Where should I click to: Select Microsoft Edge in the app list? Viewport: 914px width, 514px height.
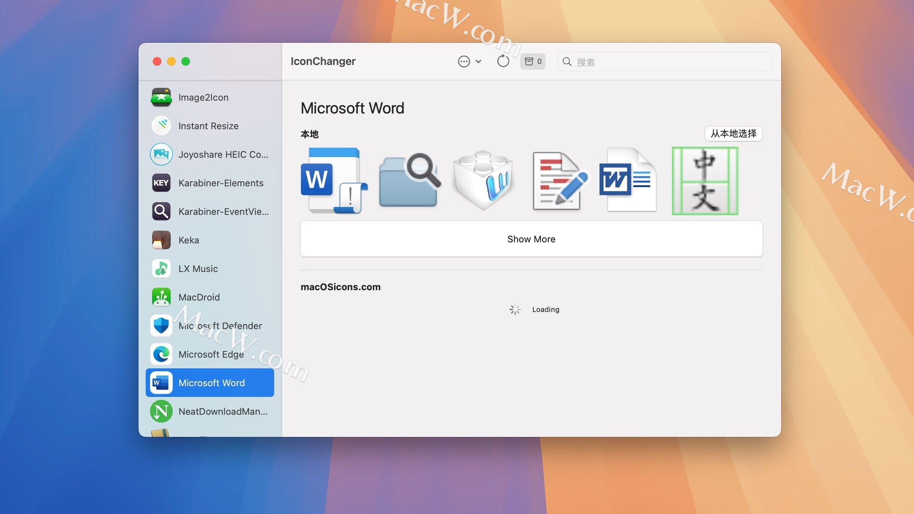pyautogui.click(x=210, y=354)
